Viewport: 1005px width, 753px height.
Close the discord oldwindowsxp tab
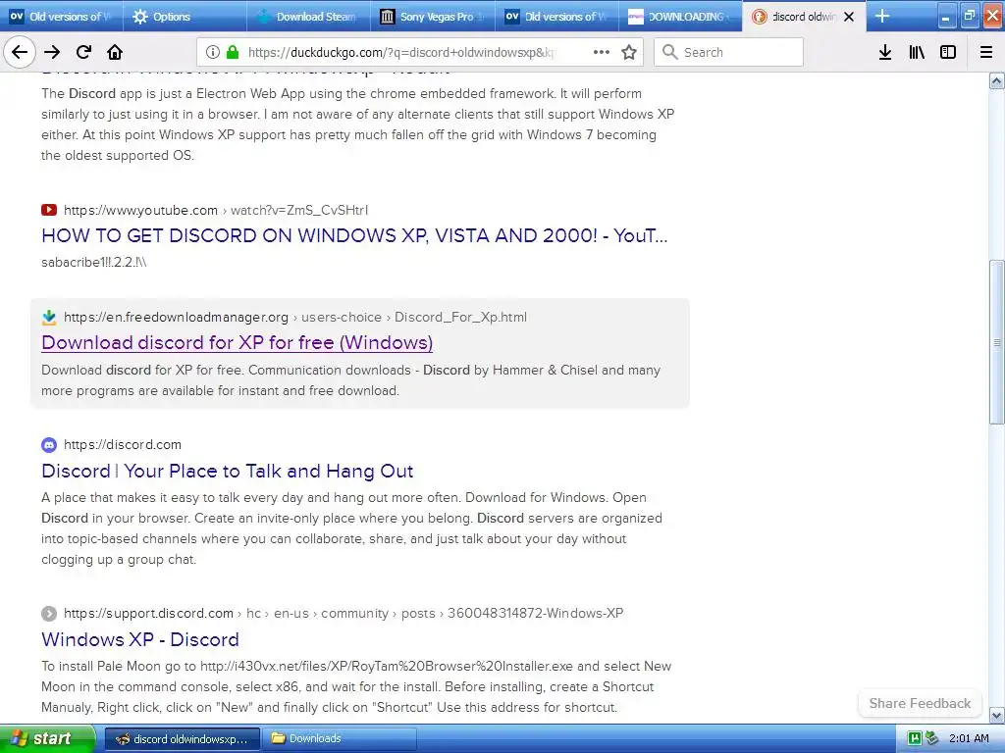[x=849, y=17]
